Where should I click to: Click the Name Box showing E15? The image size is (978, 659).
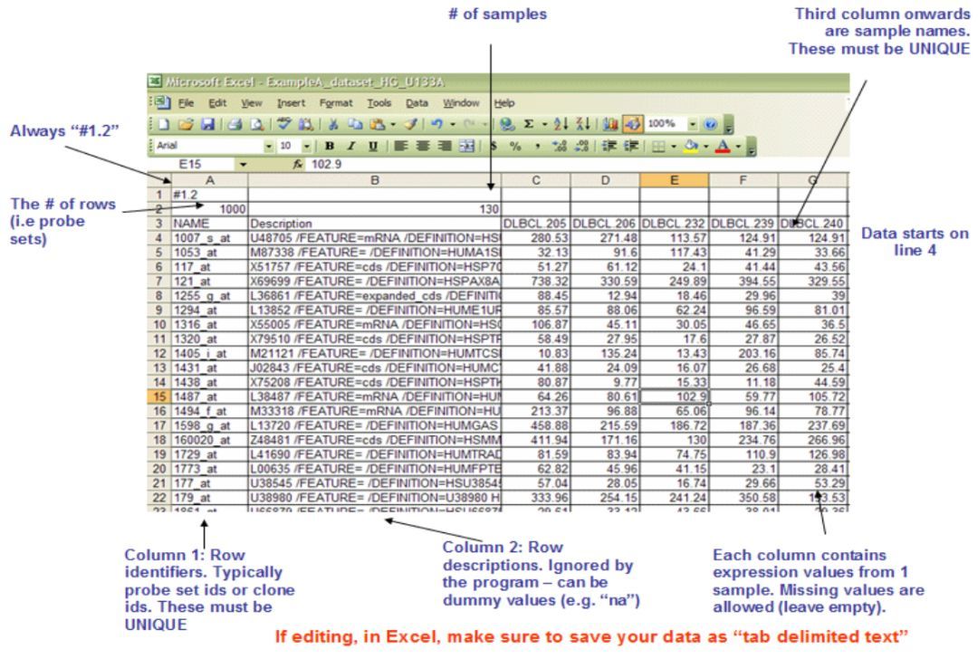coord(192,165)
